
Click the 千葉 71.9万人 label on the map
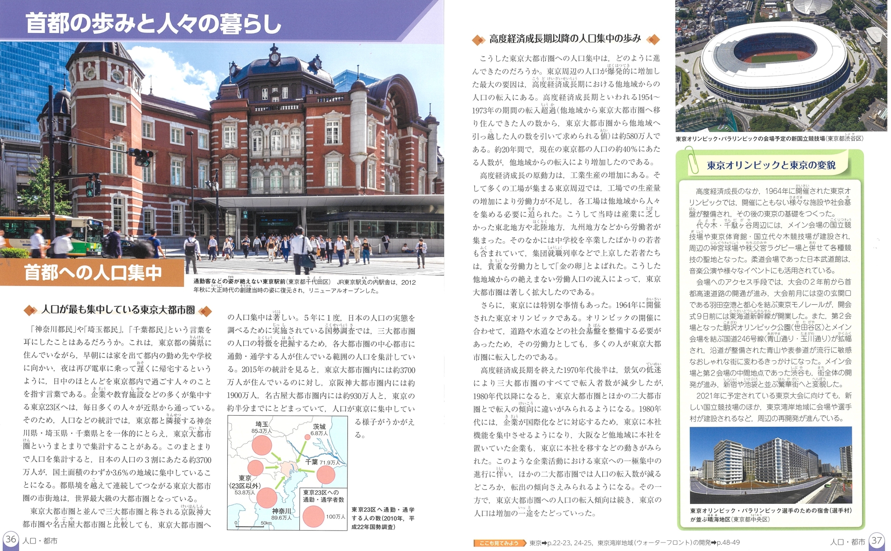coord(323,462)
